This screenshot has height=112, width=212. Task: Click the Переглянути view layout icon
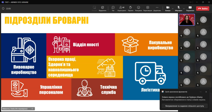coord(148,8)
